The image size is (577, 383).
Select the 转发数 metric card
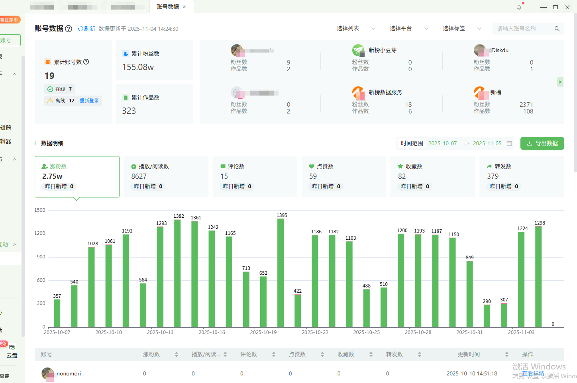(521, 176)
